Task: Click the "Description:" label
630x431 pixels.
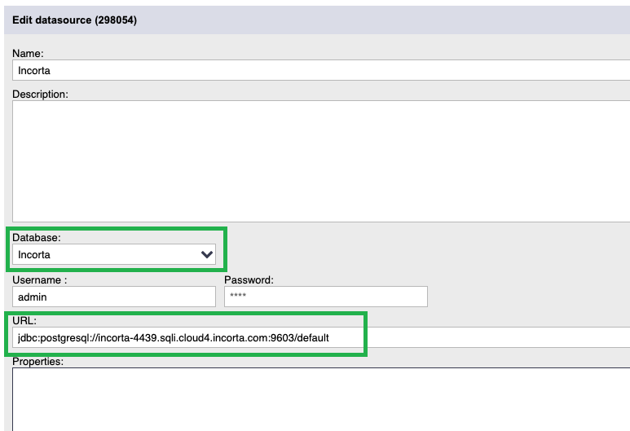Action: (40, 94)
